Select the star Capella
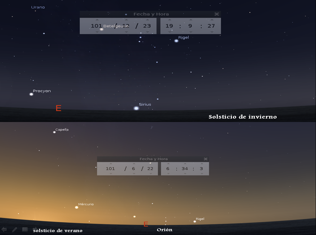The width and height of the screenshot is (316, 235). tap(54, 132)
